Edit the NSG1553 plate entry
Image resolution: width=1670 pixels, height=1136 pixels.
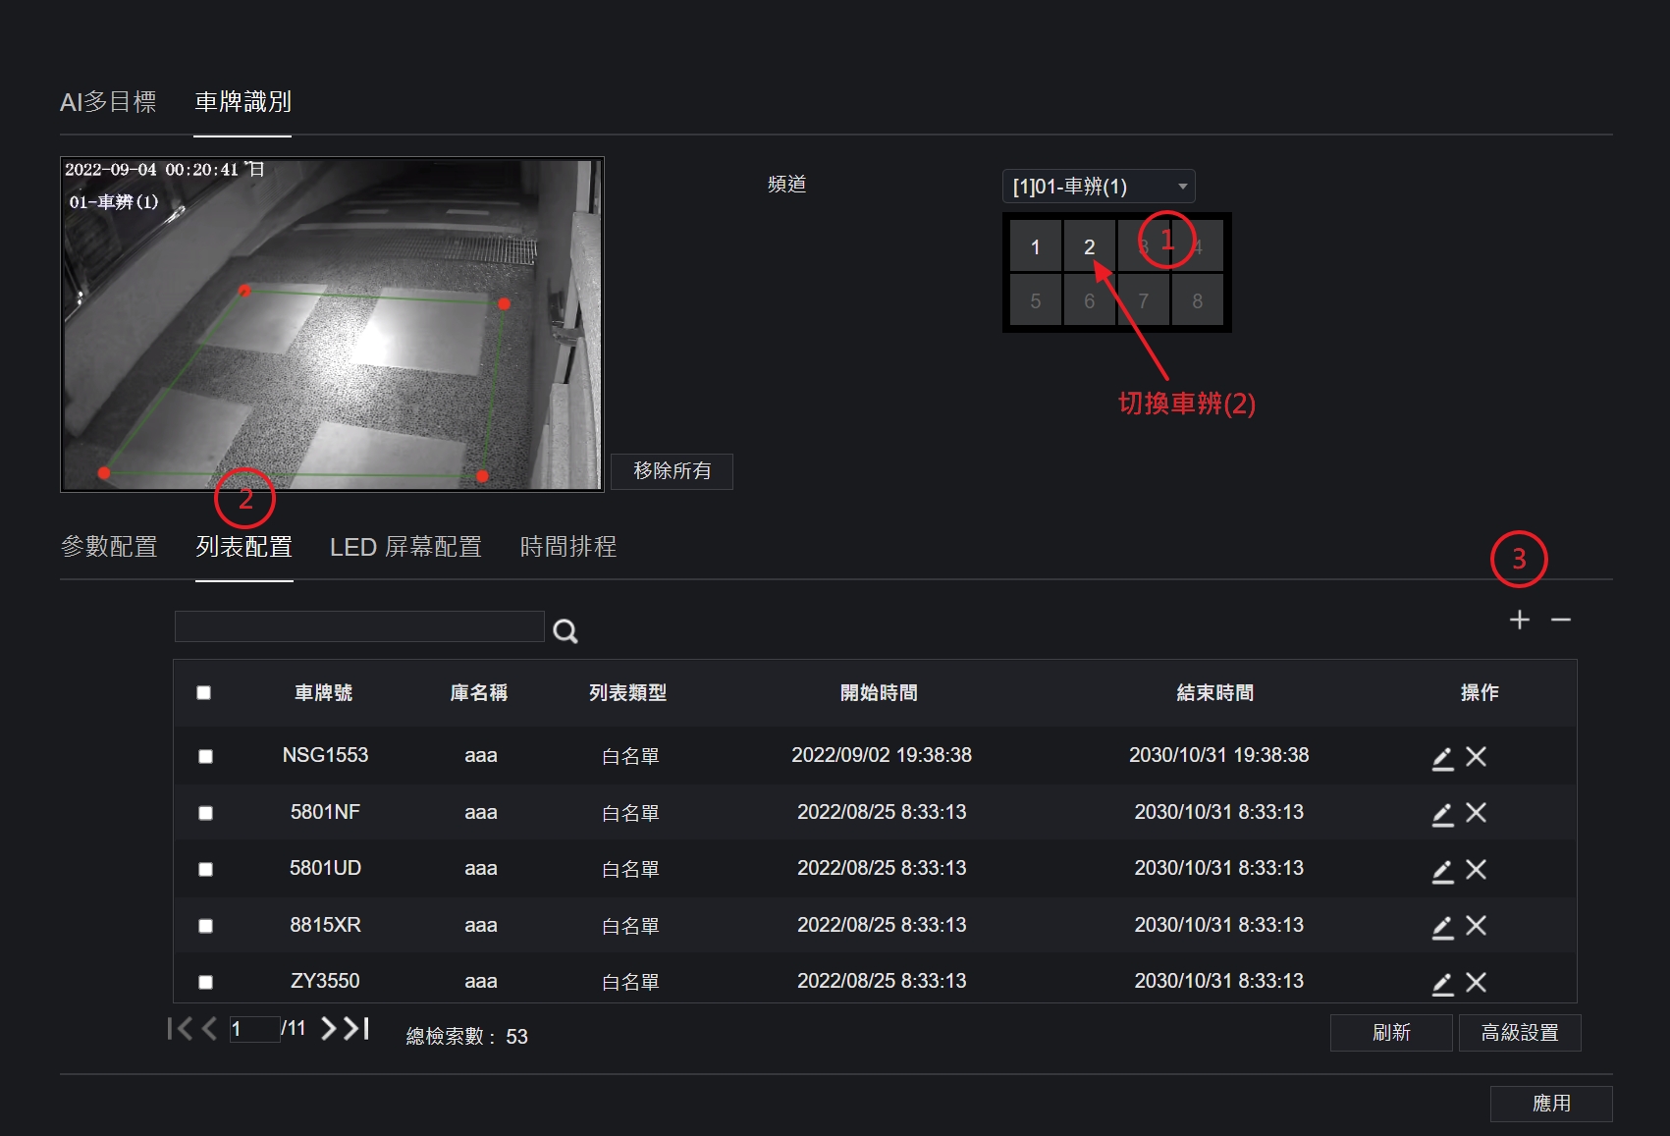click(x=1442, y=757)
